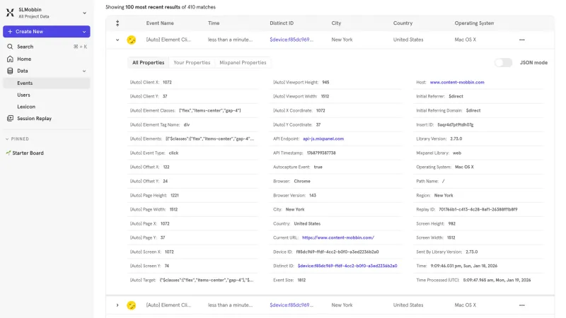Collapse the first expanded event row
566x318 pixels.
point(117,40)
